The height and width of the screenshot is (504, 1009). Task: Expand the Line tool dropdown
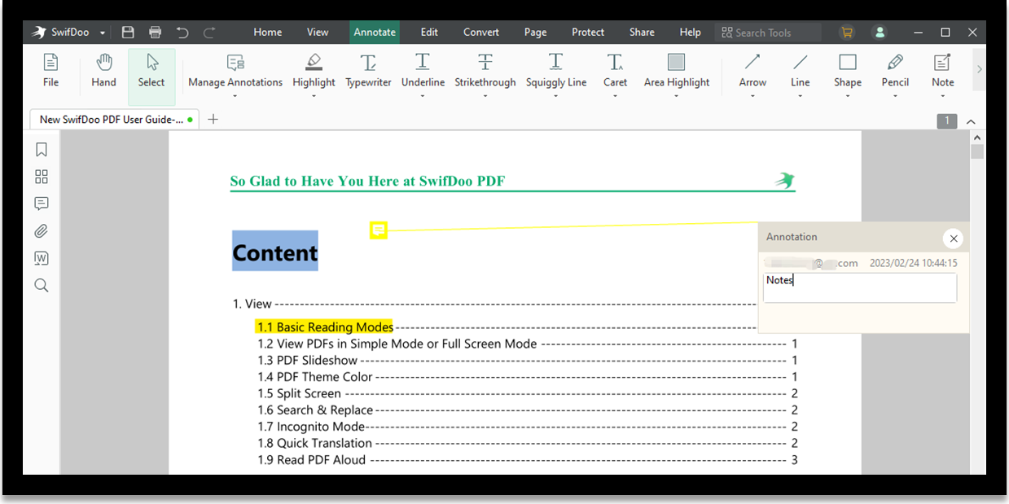pyautogui.click(x=801, y=96)
